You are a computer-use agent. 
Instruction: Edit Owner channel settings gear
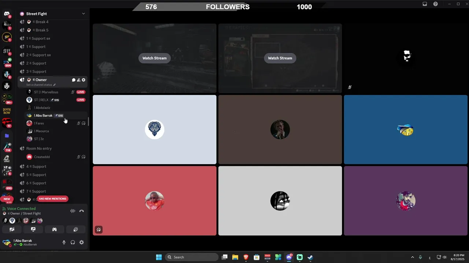pyautogui.click(x=84, y=80)
